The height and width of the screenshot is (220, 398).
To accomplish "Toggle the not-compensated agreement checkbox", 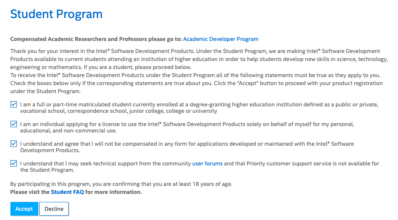I will click(14, 144).
